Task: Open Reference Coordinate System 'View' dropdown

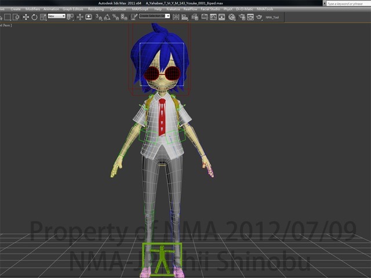Action: [57, 16]
